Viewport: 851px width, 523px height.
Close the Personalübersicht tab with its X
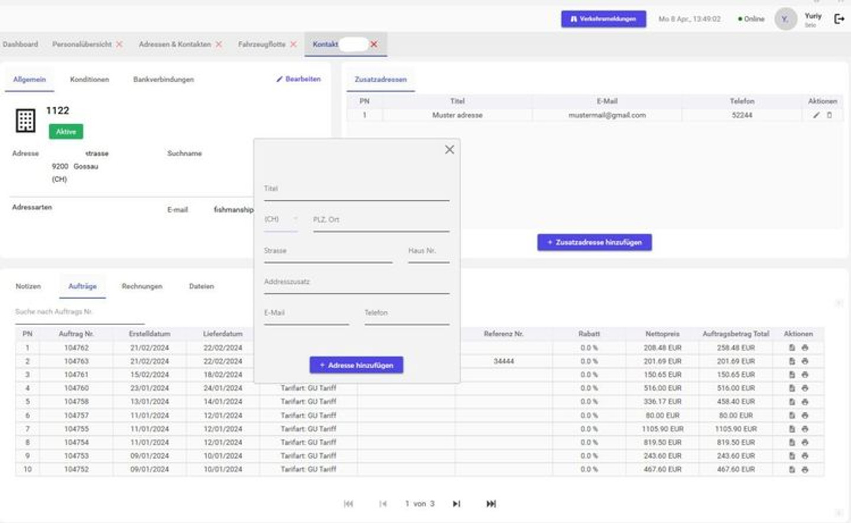pos(119,44)
